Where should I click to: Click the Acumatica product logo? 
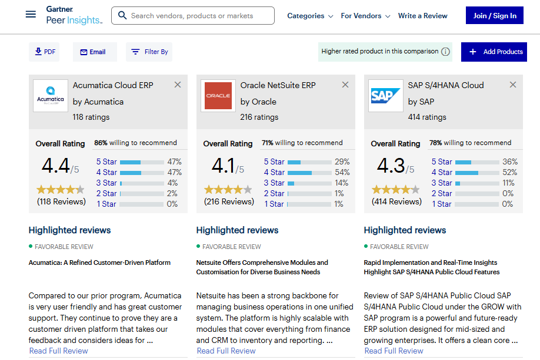coord(50,96)
